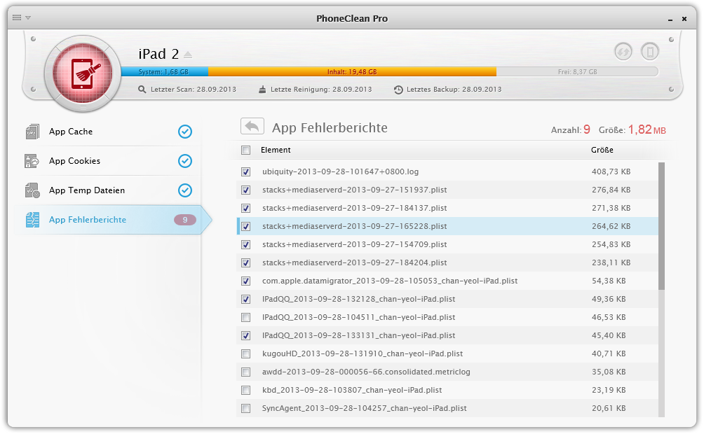Click the App Cache sidebar icon
704x434 pixels.
[x=32, y=132]
